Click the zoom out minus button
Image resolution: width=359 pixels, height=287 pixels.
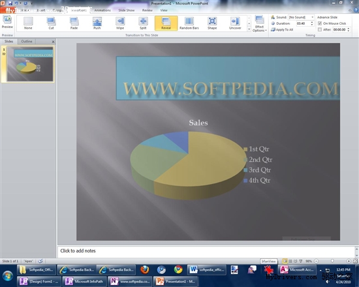point(316,261)
